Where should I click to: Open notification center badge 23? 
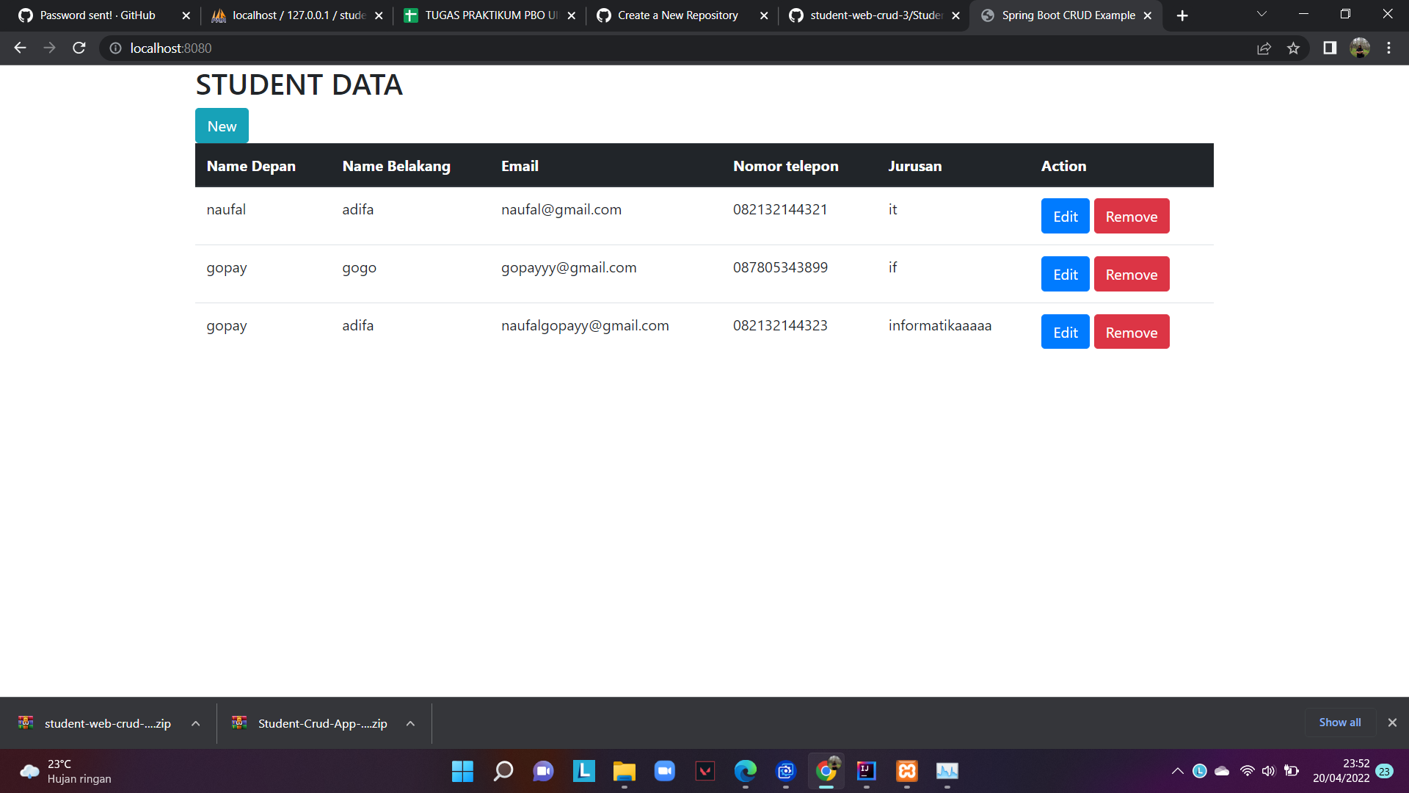click(1385, 771)
